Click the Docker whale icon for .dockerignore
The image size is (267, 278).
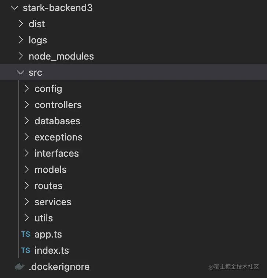(19, 267)
